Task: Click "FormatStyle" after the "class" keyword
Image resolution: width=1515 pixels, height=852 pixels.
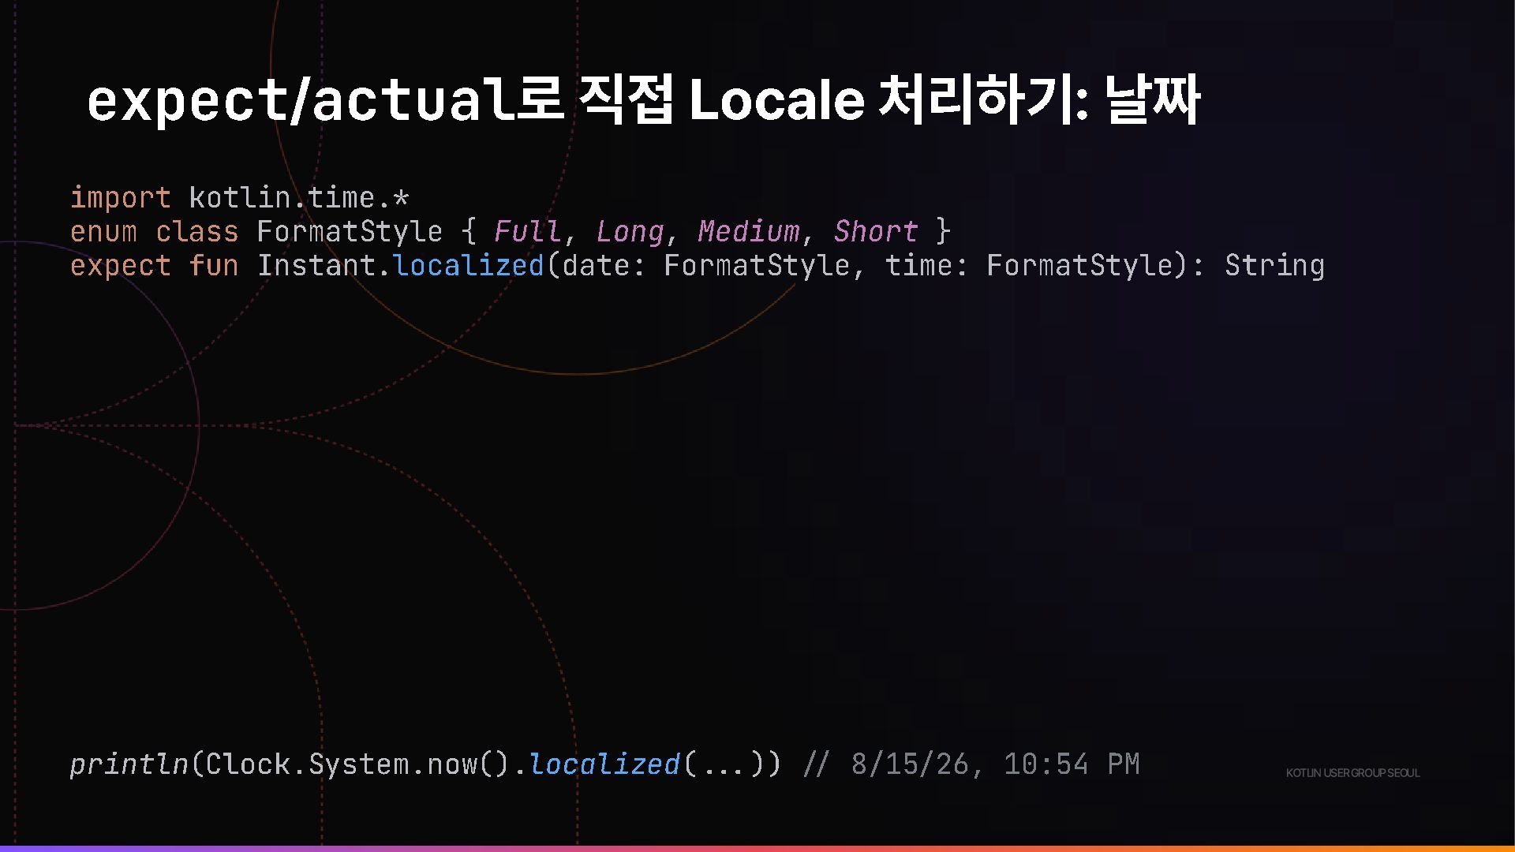Action: [x=350, y=231]
